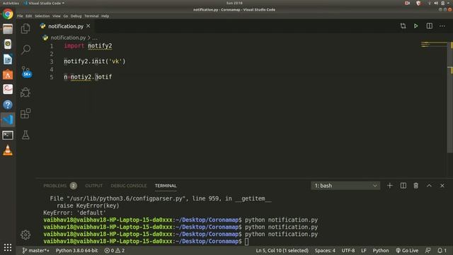Kill the terminal with trash icon
The height and width of the screenshot is (255, 453).
point(415,186)
